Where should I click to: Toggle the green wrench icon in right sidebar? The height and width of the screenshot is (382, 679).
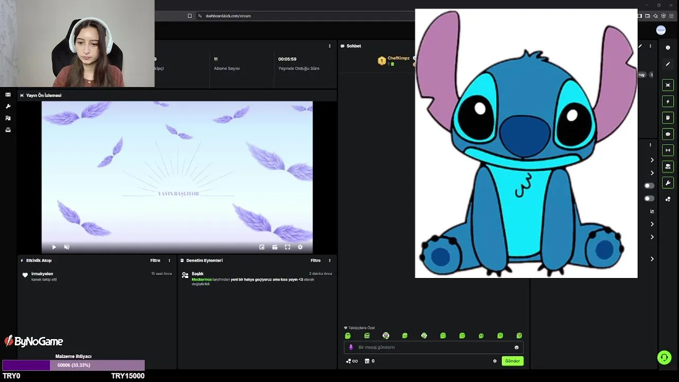668,183
